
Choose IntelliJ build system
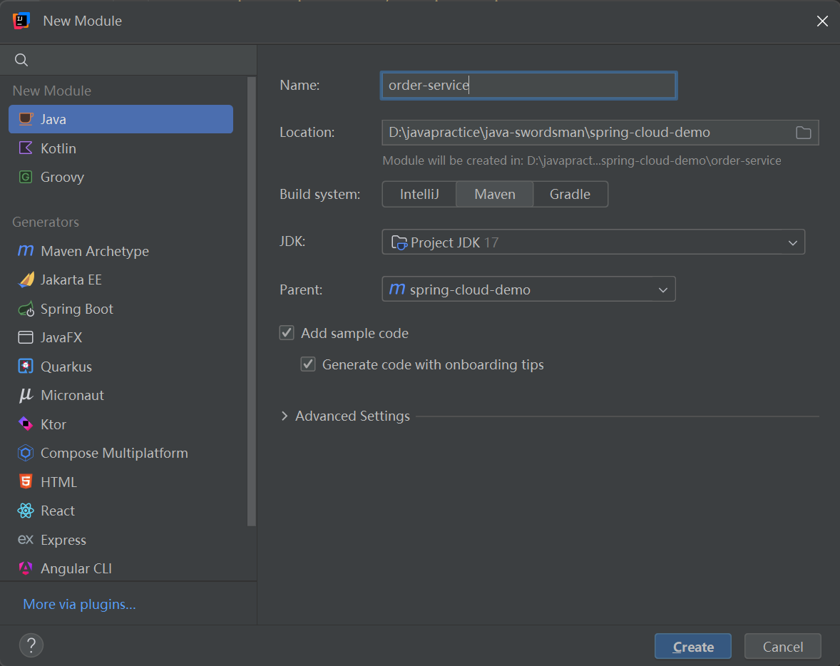[x=419, y=194]
